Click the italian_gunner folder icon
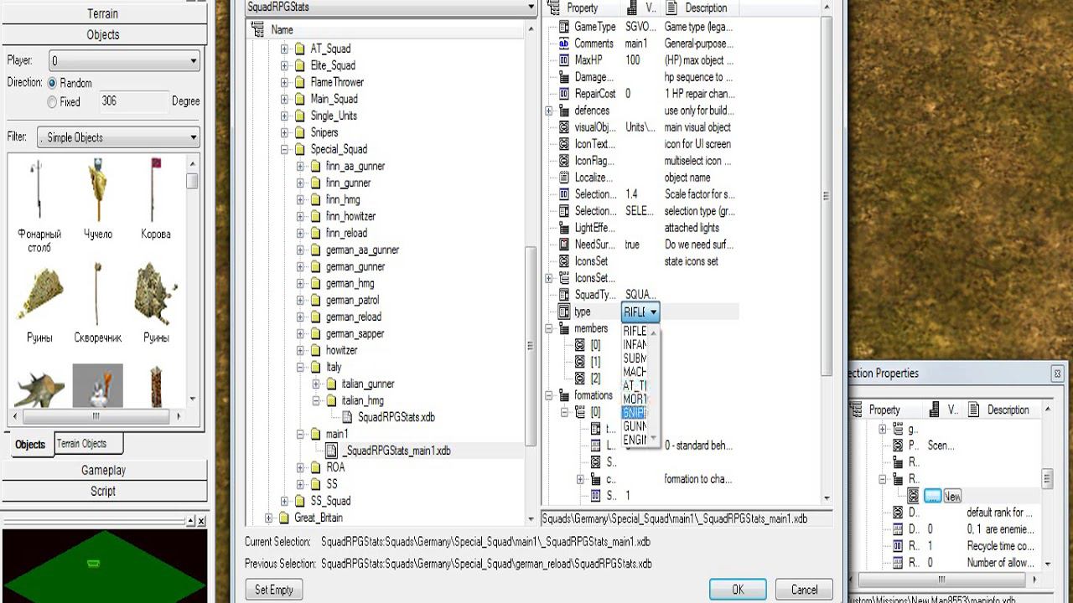 (x=329, y=384)
